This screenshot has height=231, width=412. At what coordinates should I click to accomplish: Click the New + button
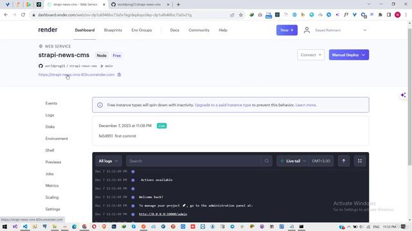(x=286, y=30)
